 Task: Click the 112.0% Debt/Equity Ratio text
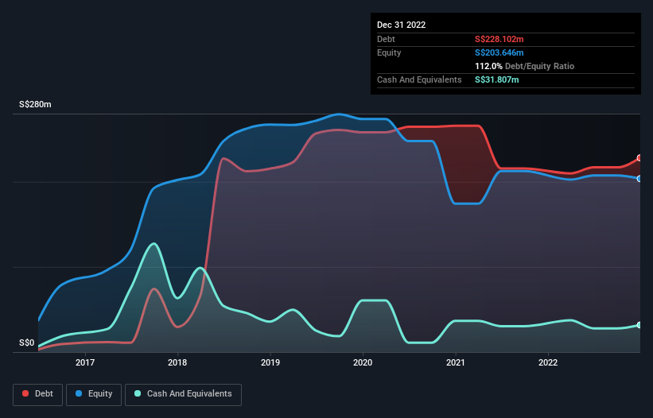pos(525,66)
